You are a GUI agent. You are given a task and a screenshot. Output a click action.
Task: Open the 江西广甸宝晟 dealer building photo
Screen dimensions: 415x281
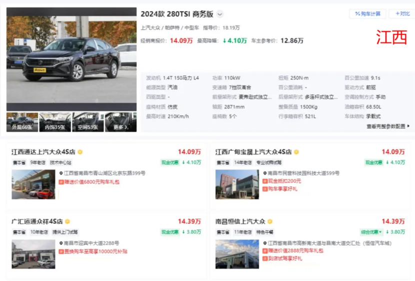pos(237,184)
